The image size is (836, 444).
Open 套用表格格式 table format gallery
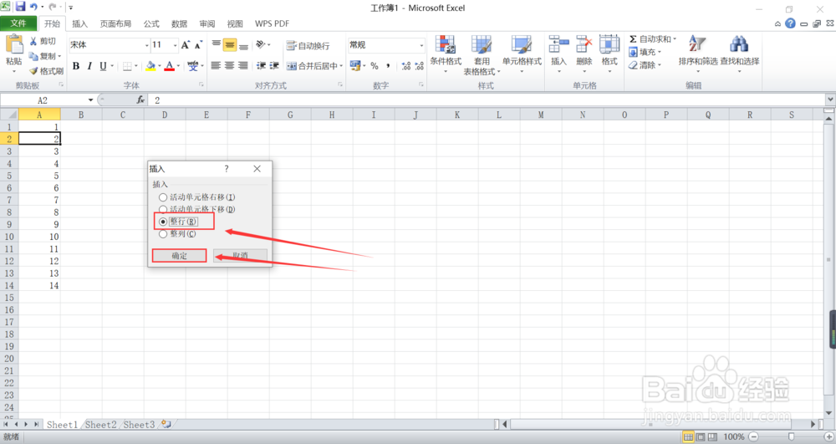(482, 55)
